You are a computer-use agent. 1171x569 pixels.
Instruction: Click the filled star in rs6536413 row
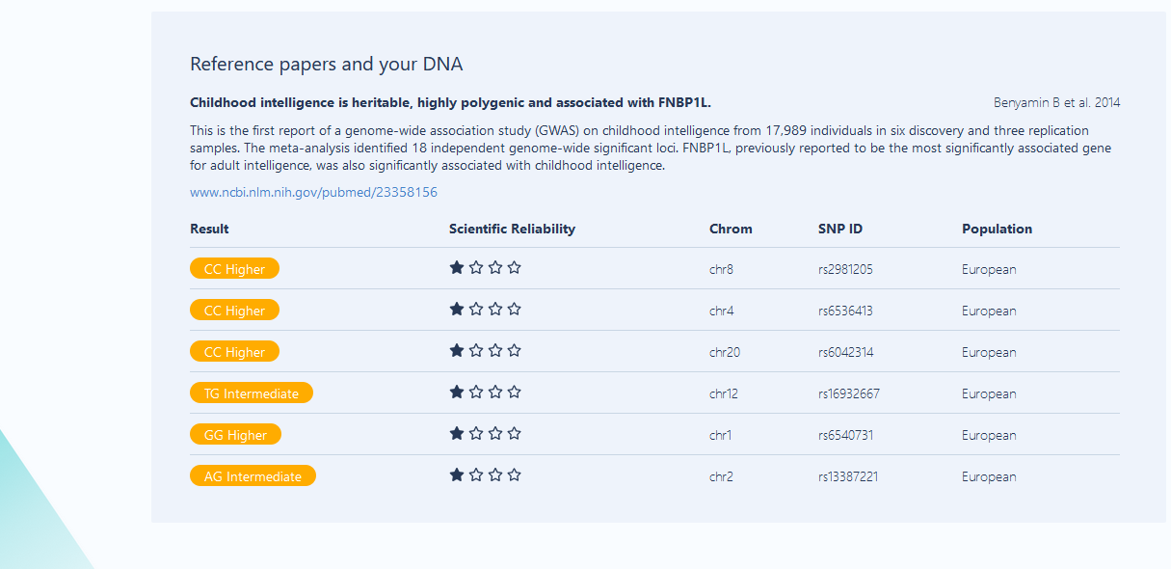pos(457,309)
